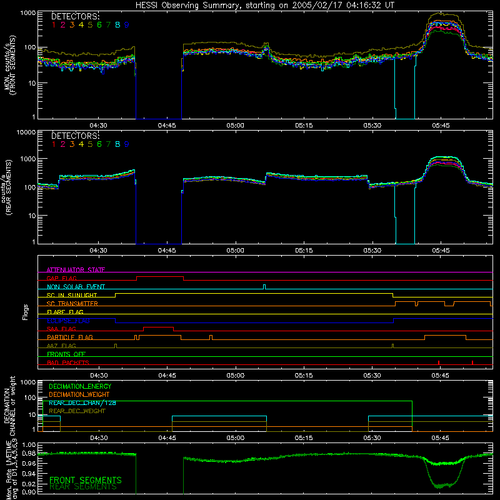Screen dimensions: 500x500
Task: Select green detector 6 in rear segments legend
Action: (99, 144)
